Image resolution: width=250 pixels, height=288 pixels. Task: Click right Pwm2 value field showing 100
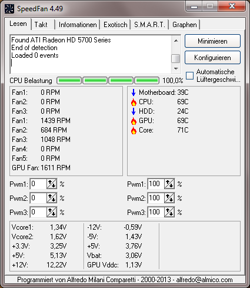point(156,198)
